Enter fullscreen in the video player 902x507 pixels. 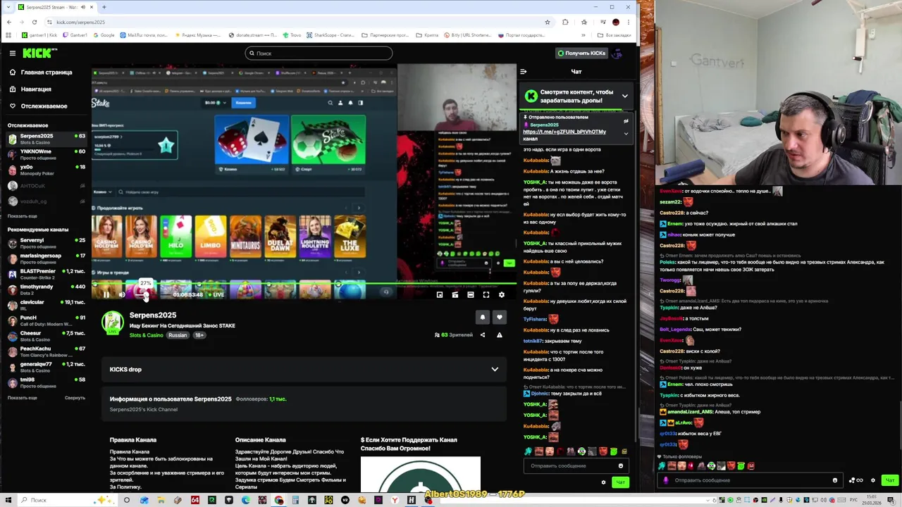tap(486, 295)
